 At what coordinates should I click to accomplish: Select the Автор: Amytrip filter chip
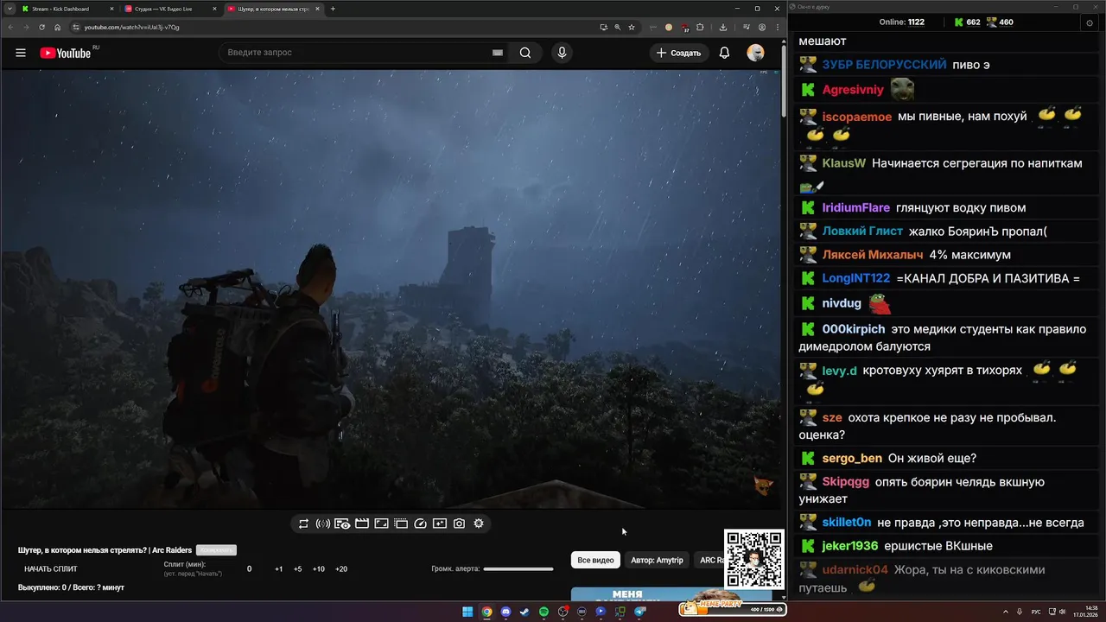click(657, 560)
